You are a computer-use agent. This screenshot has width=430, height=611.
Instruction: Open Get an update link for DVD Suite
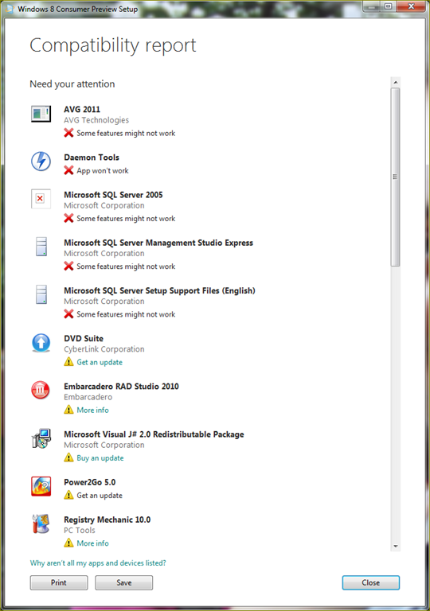pos(100,363)
